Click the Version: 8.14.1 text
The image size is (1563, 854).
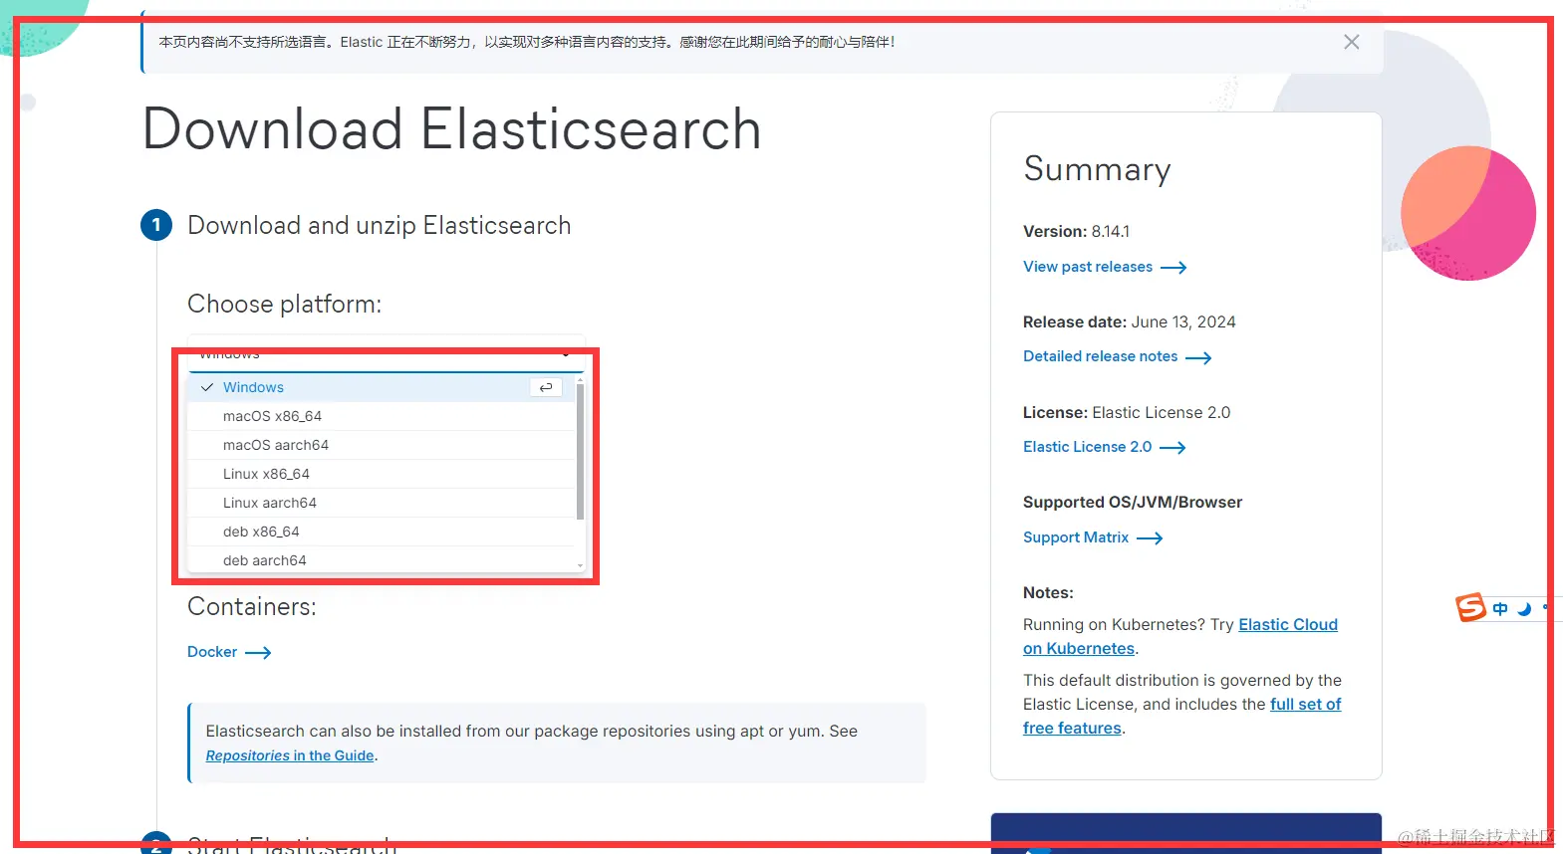1076,232
